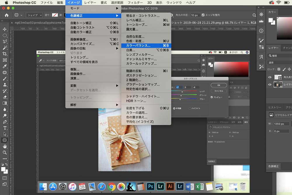Click キャンセル in the Color Balance dialog
This screenshot has height=195, width=292.
tap(219, 91)
